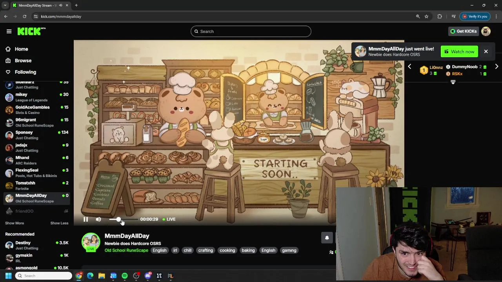Open Chrome zoom magnifier icon
This screenshot has height=282, width=502.
[x=418, y=16]
